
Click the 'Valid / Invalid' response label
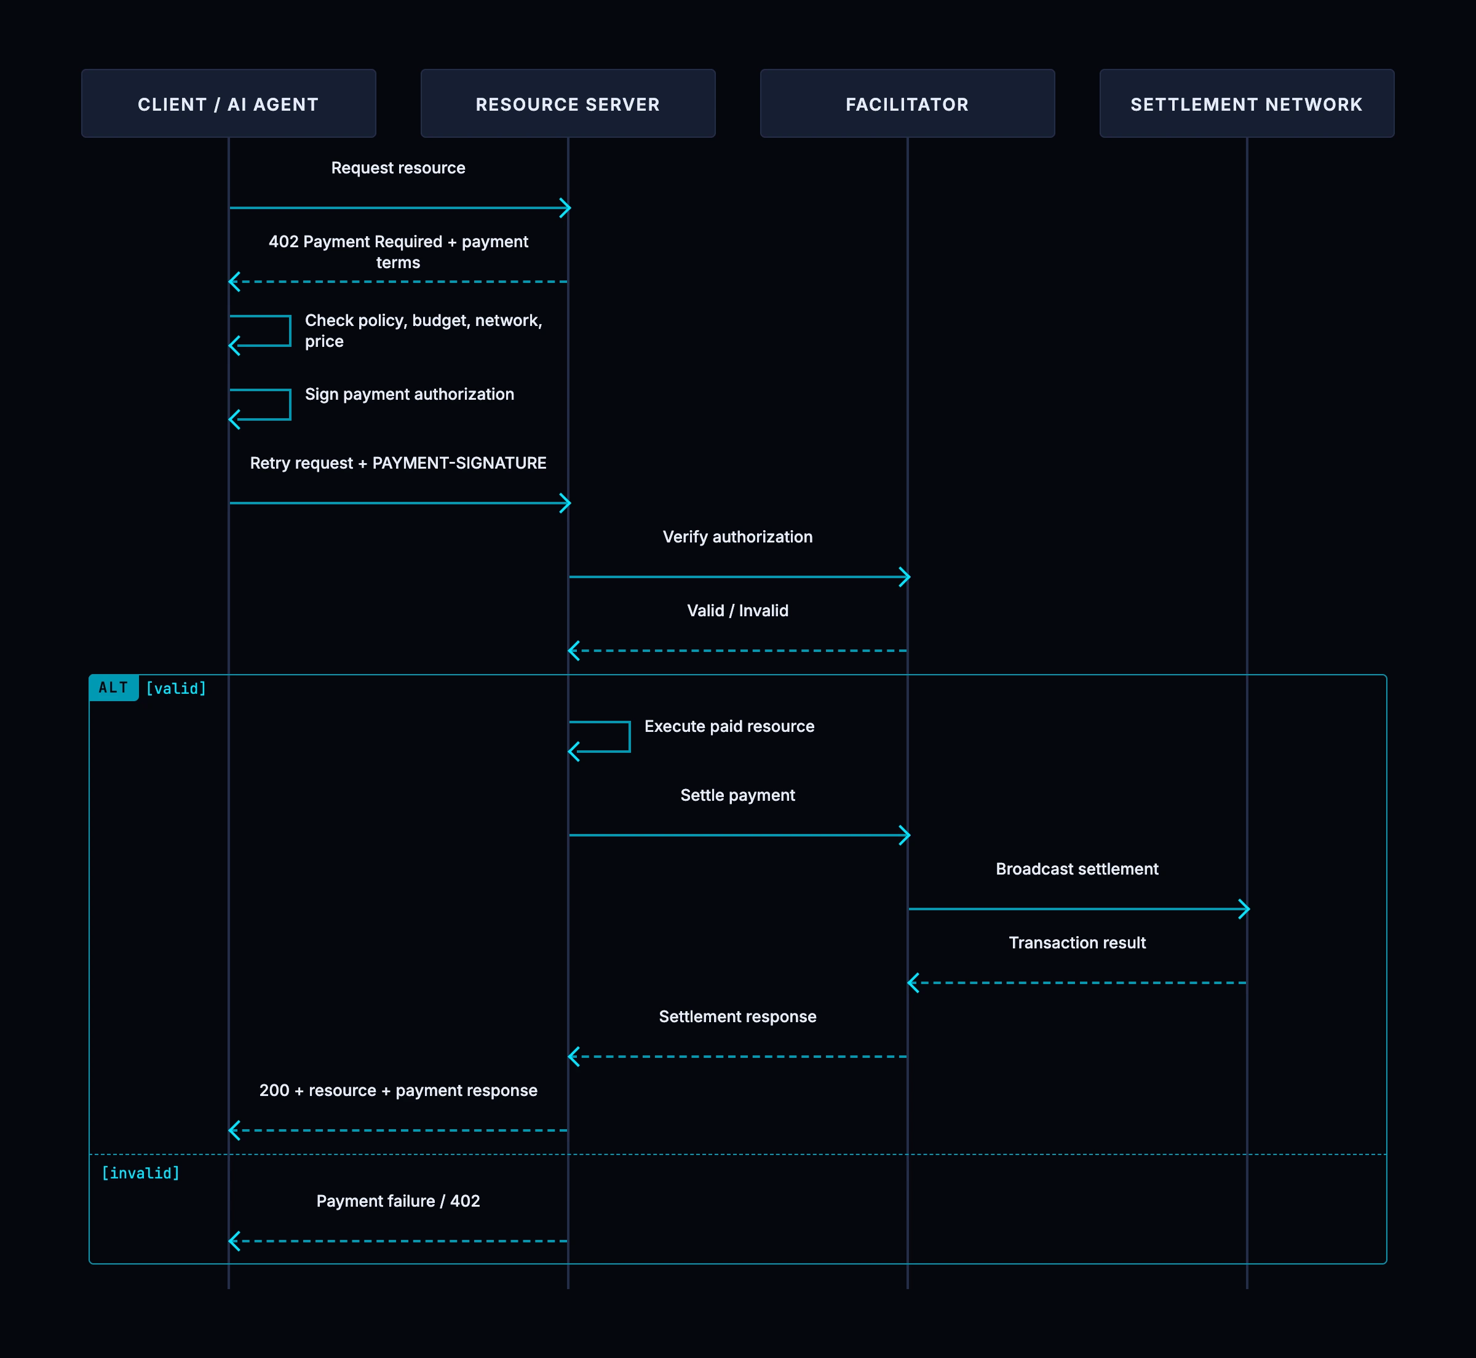tap(737, 611)
